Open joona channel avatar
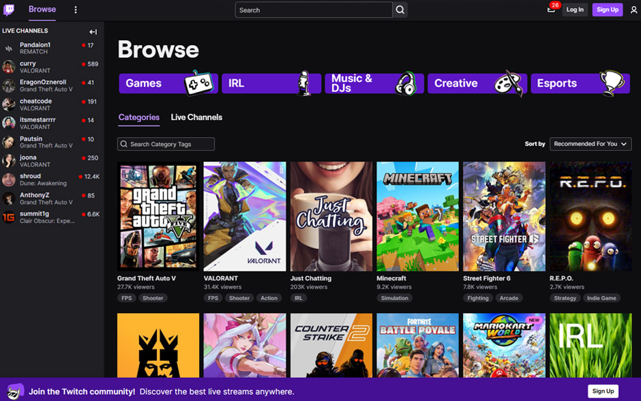The width and height of the screenshot is (641, 401). [9, 161]
